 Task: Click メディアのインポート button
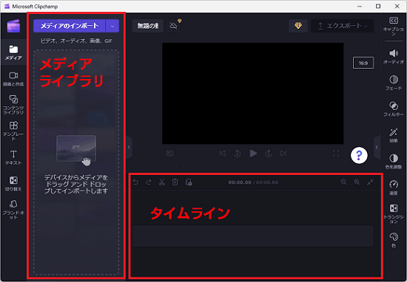pos(69,26)
